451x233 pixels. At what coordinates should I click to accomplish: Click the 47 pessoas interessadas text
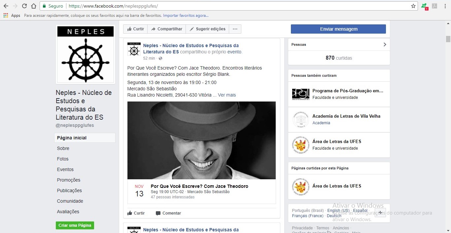[173, 197]
